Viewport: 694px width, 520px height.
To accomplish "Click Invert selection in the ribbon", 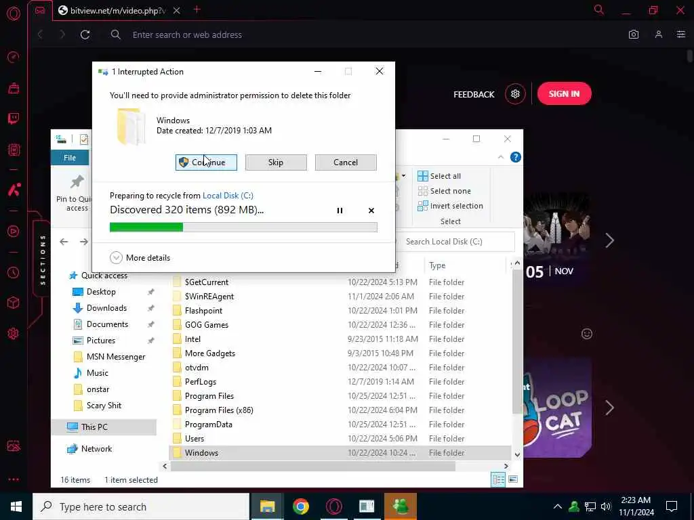I will [x=450, y=206].
